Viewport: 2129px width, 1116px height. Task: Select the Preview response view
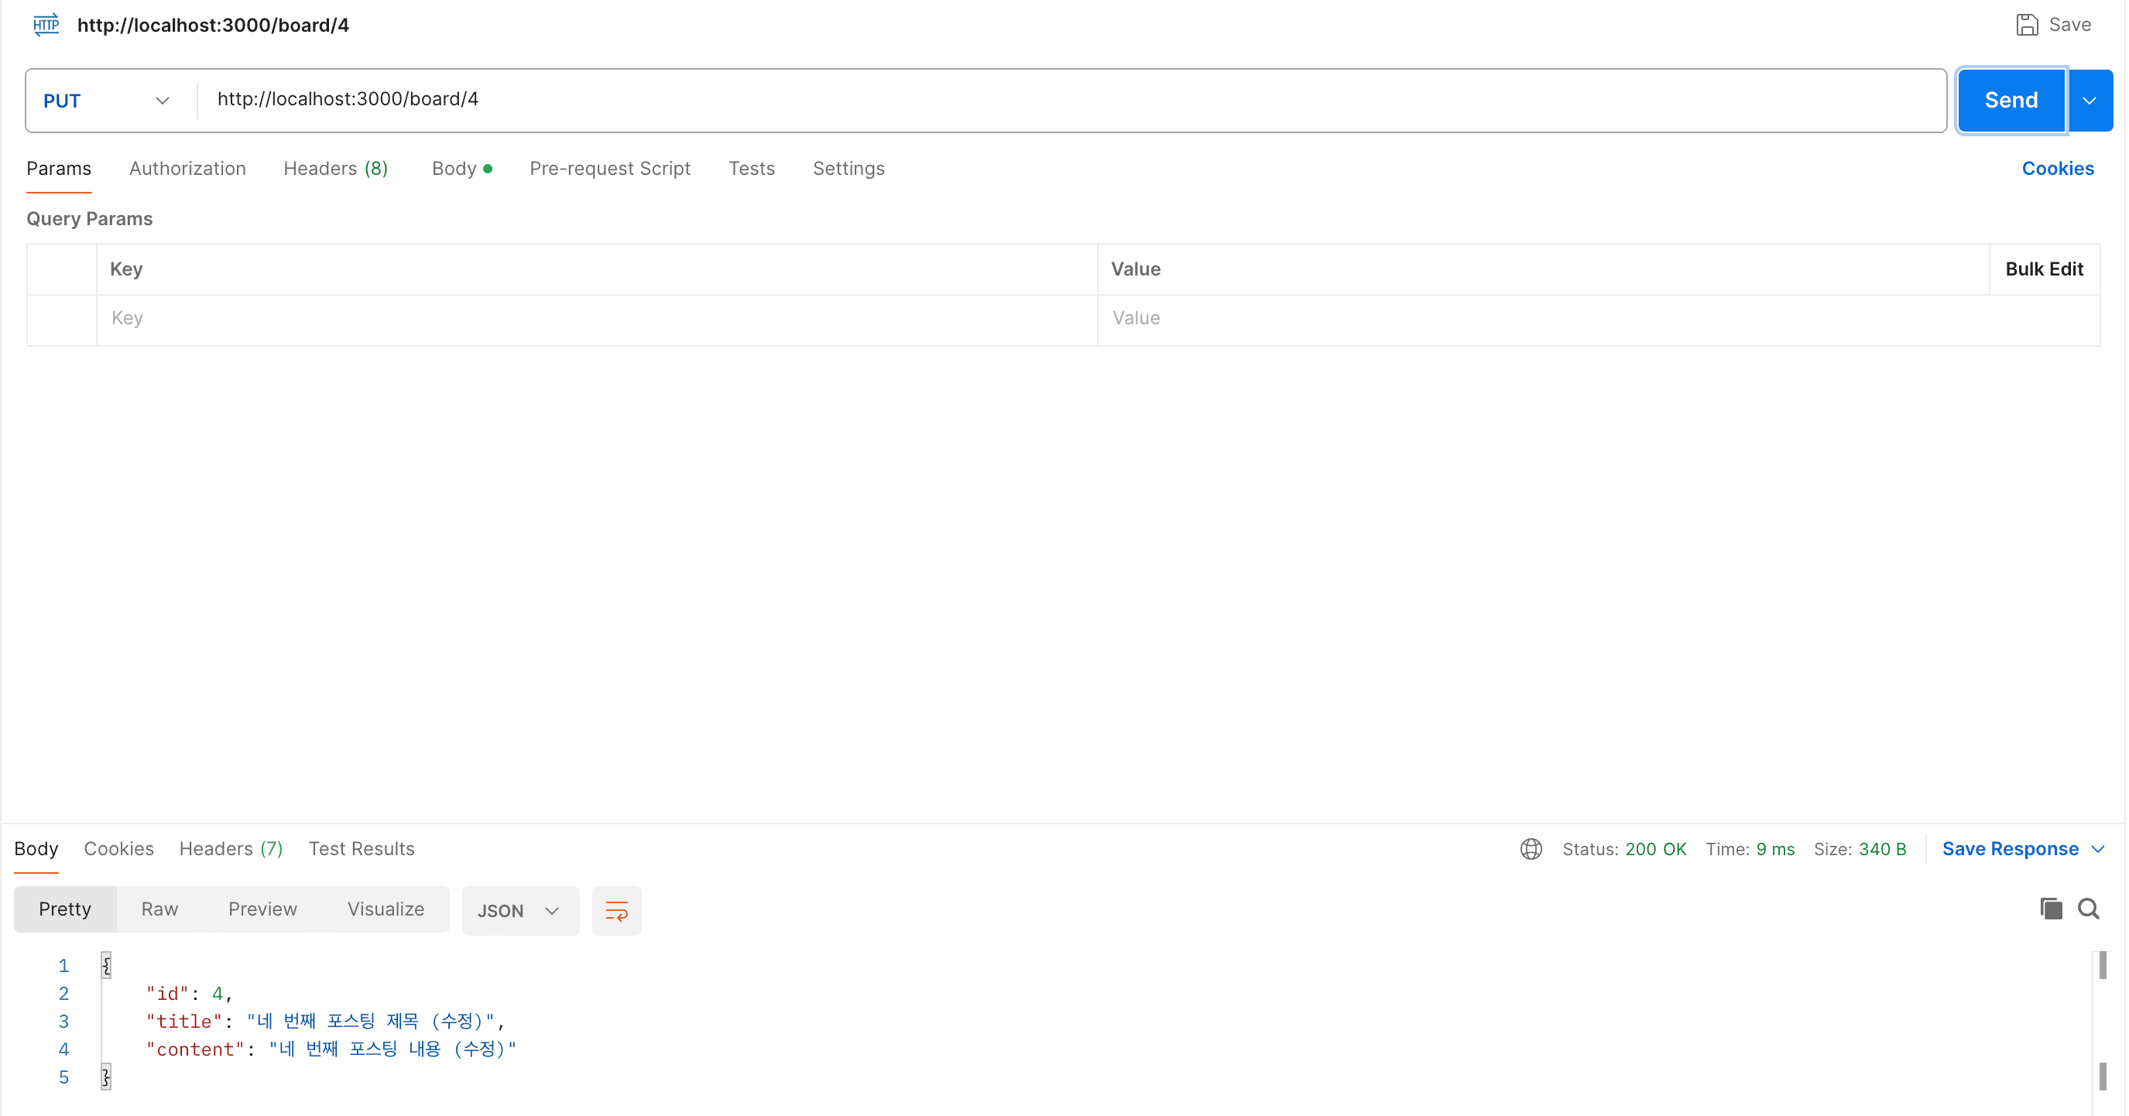coord(262,909)
